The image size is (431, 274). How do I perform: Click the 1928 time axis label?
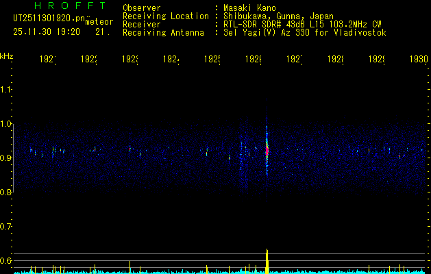point(336,59)
